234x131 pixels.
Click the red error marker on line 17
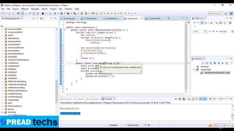[61, 63]
